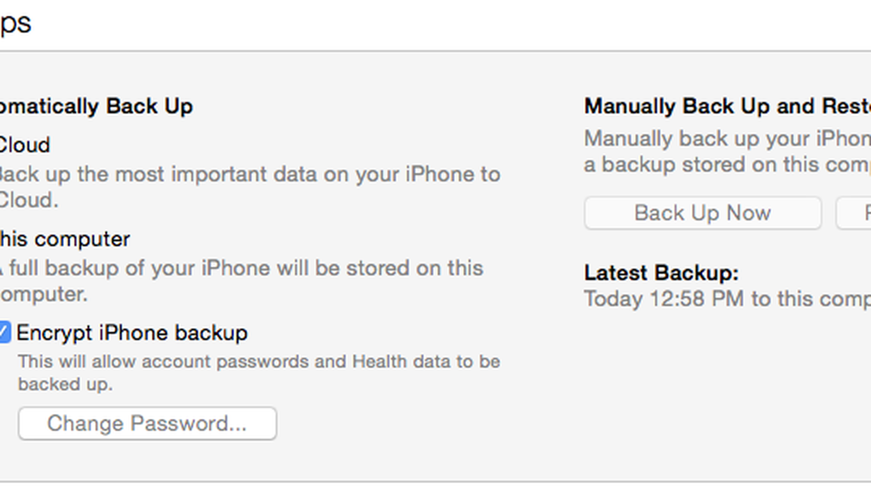This screenshot has height=489, width=871.
Task: Click the cut-off button right of Back Up Now
Action: pyautogui.click(x=855, y=213)
